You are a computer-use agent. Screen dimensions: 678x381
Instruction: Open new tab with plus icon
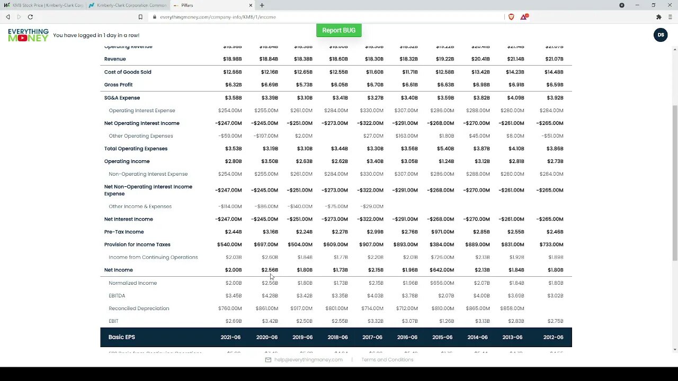click(x=262, y=5)
